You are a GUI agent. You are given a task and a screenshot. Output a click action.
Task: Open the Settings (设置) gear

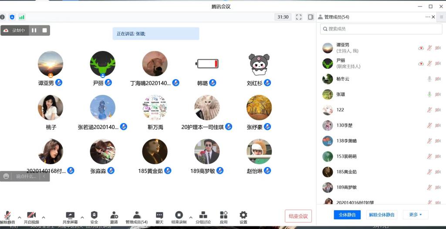(243, 216)
